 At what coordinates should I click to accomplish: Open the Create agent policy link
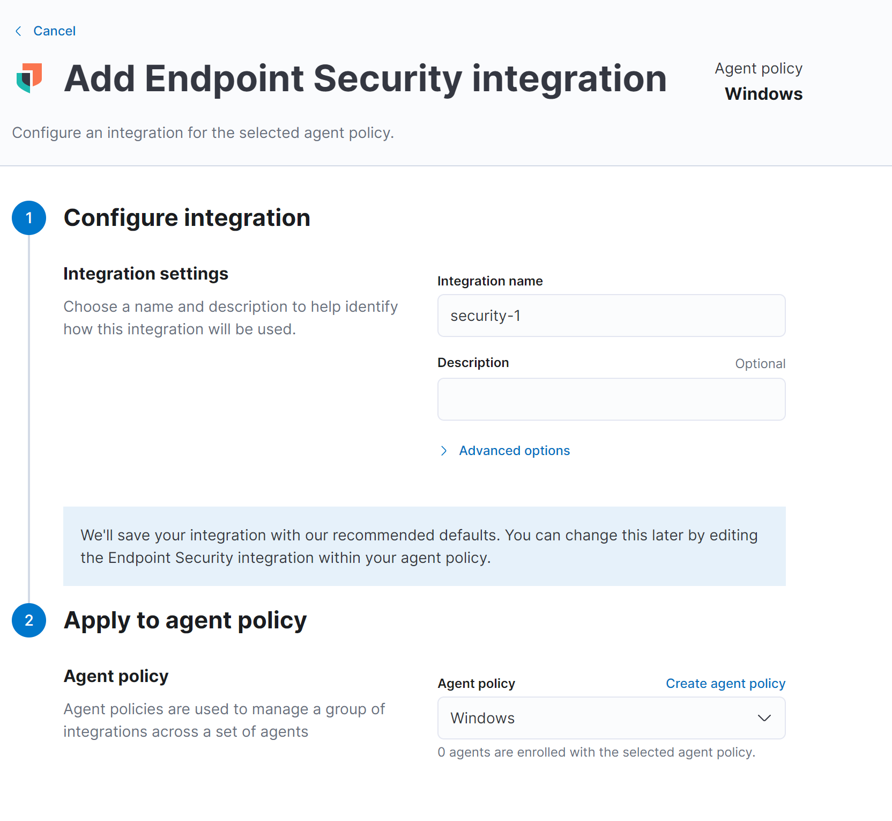coord(725,684)
